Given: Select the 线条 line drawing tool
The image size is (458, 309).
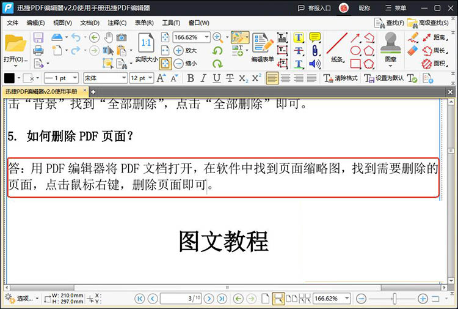Looking at the screenshot, I should click(x=336, y=48).
